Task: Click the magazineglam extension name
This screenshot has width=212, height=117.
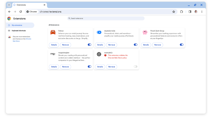Action: click(x=64, y=53)
